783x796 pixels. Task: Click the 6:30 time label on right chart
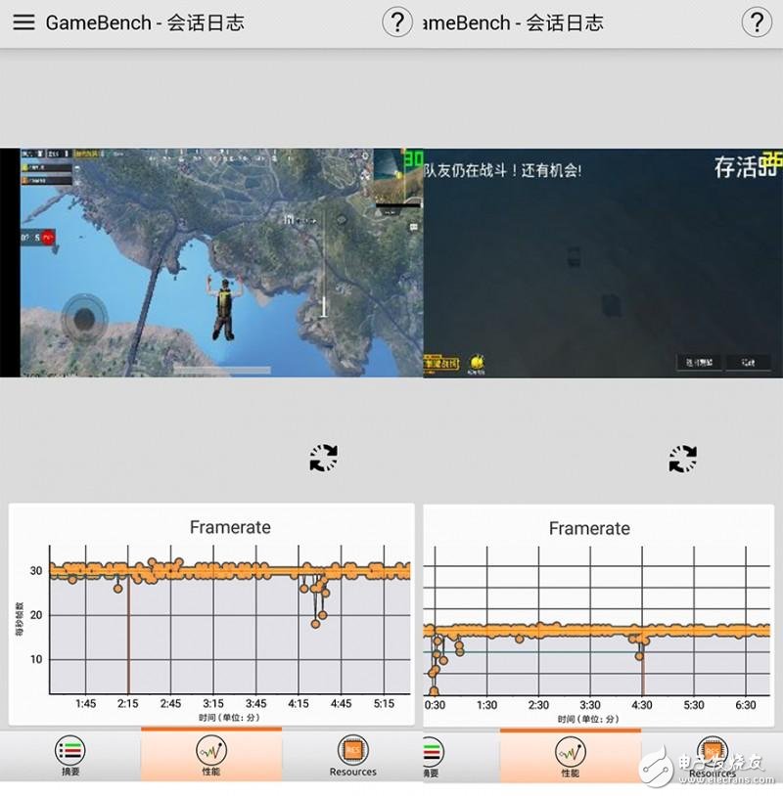[x=746, y=705]
